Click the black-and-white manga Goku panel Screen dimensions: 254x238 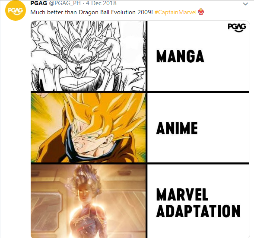[88, 56]
